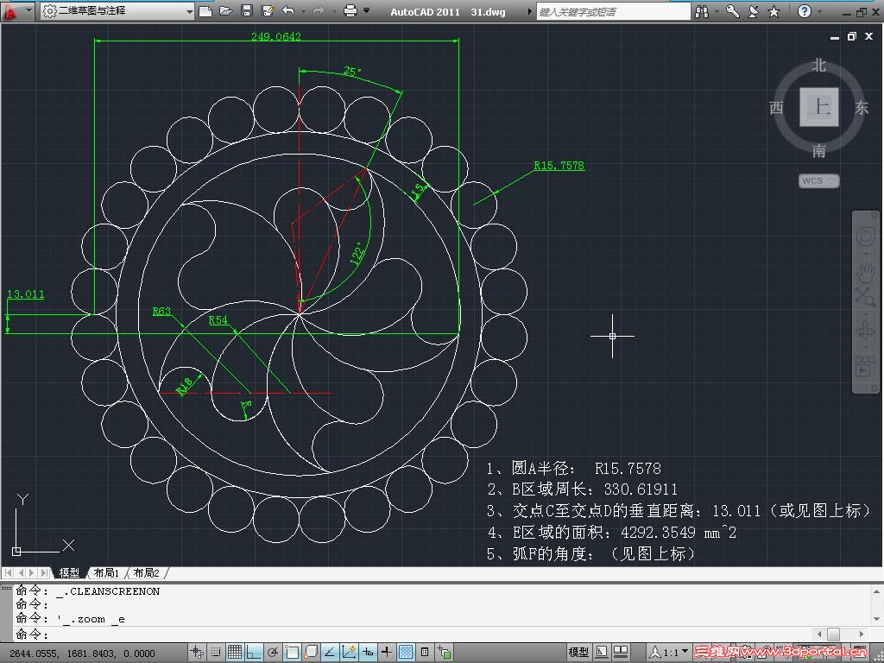Create a new drawing with New icon
This screenshot has width=884, height=663.
(205, 10)
